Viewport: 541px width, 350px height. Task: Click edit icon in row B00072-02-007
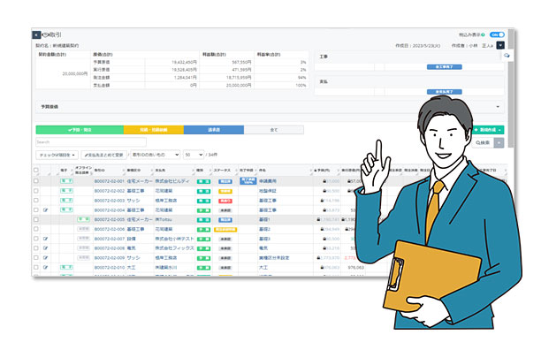click(46, 239)
